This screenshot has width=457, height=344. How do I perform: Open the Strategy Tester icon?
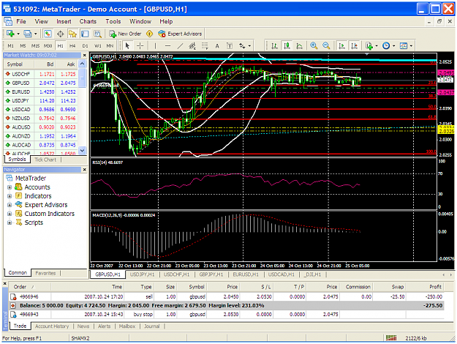click(x=97, y=34)
